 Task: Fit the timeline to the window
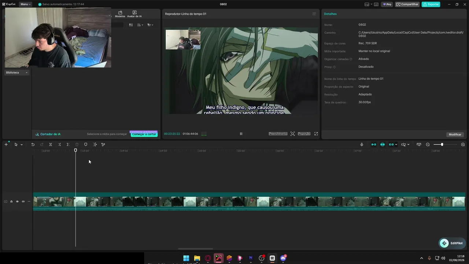419,144
